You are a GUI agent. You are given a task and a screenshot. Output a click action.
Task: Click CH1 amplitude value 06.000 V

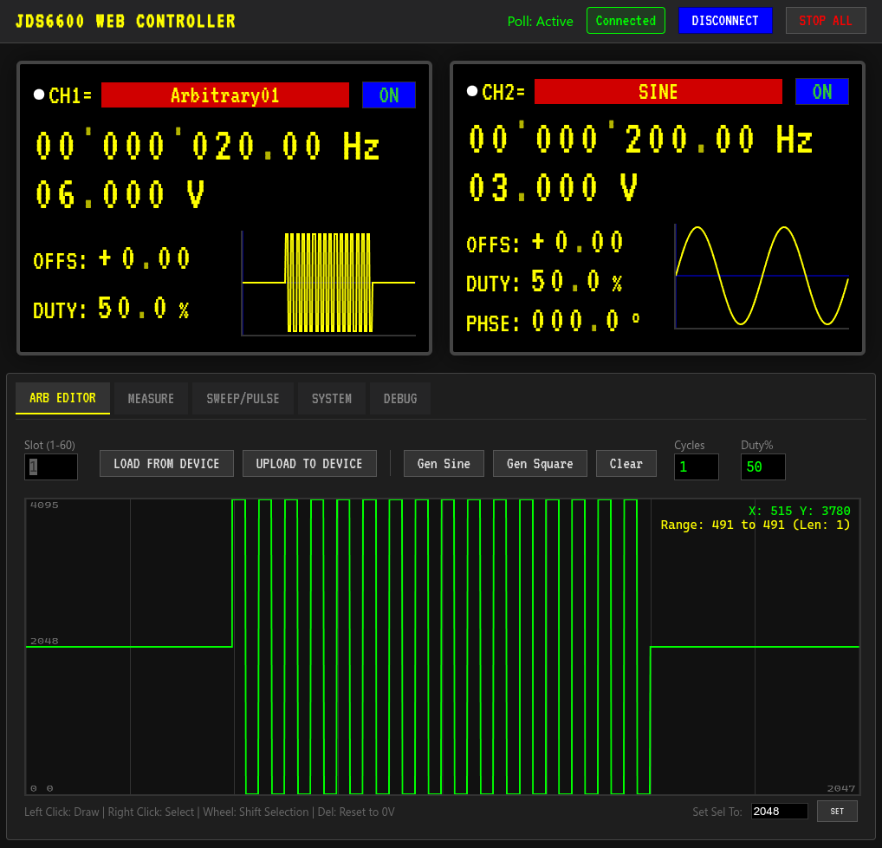[x=120, y=195]
